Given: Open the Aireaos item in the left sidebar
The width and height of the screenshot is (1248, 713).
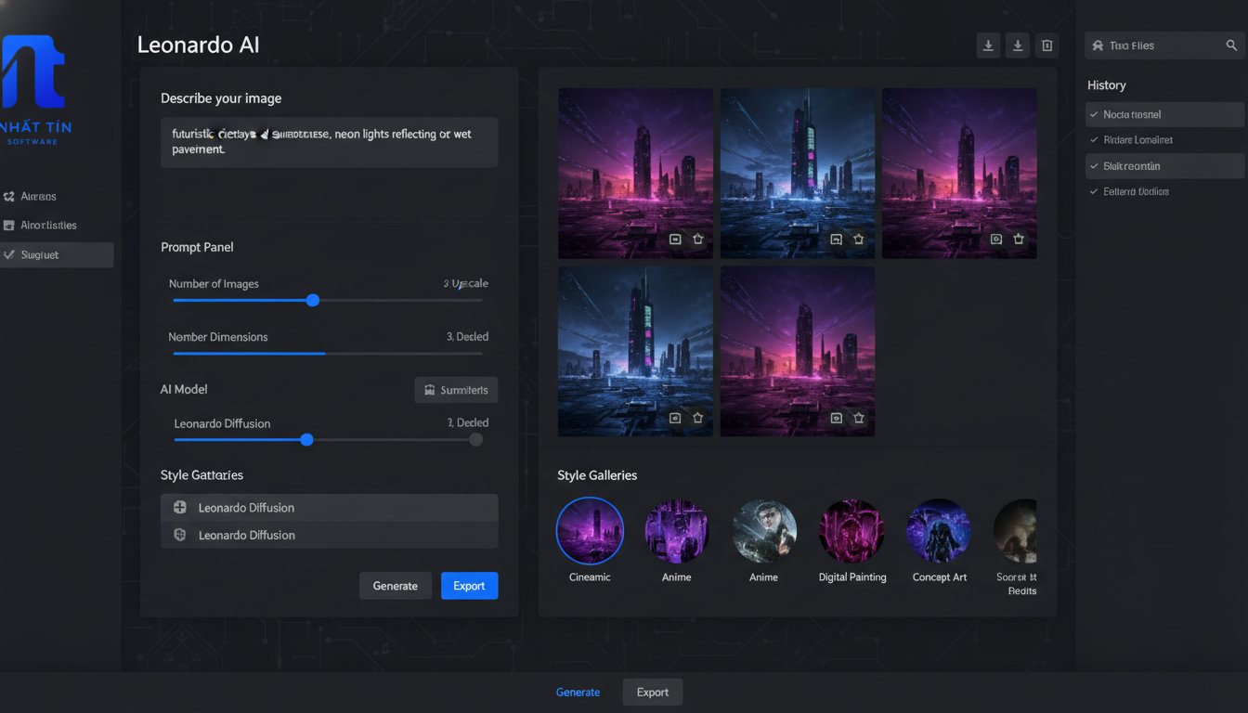Looking at the screenshot, I should (37, 197).
